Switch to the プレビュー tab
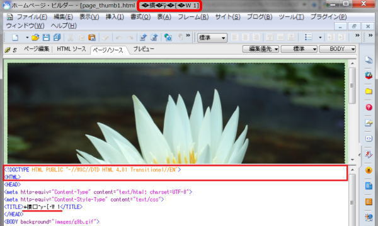The height and width of the screenshot is (226, 378). click(144, 49)
